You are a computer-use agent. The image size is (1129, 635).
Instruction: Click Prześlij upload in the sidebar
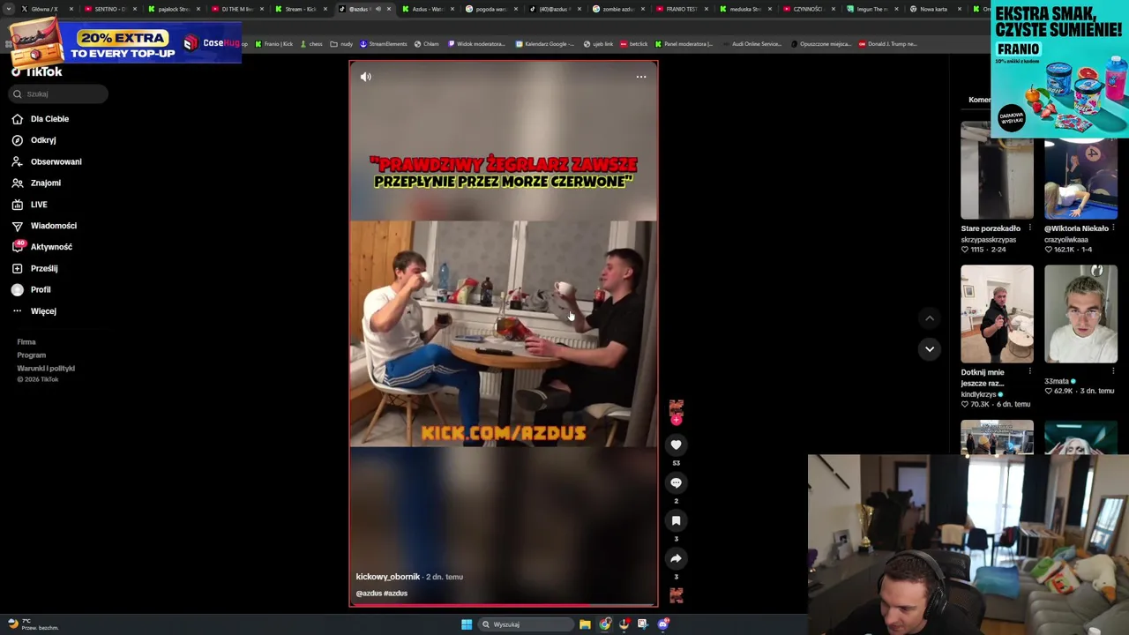(35, 268)
